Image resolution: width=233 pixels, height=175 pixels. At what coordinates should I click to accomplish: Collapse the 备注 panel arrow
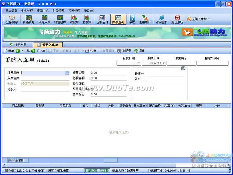183,68
